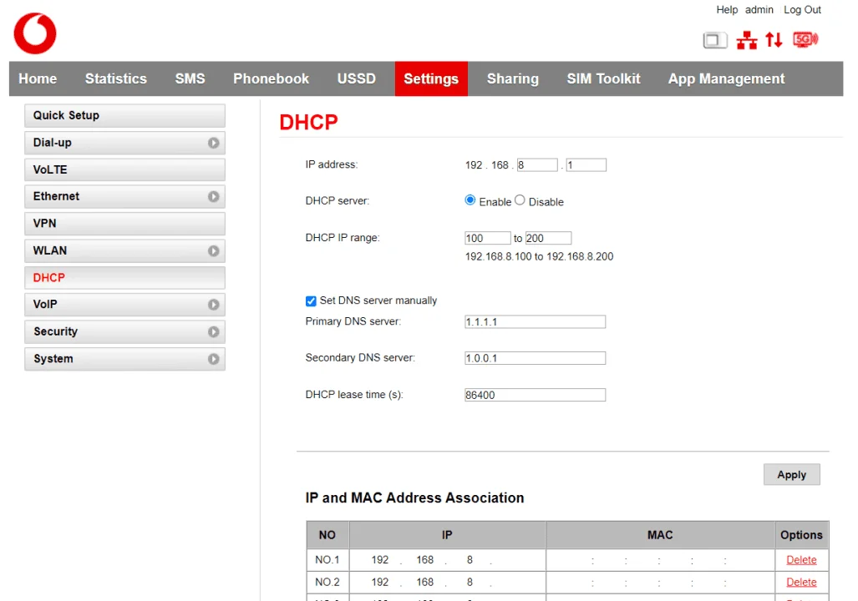Click the Apply button

click(792, 475)
